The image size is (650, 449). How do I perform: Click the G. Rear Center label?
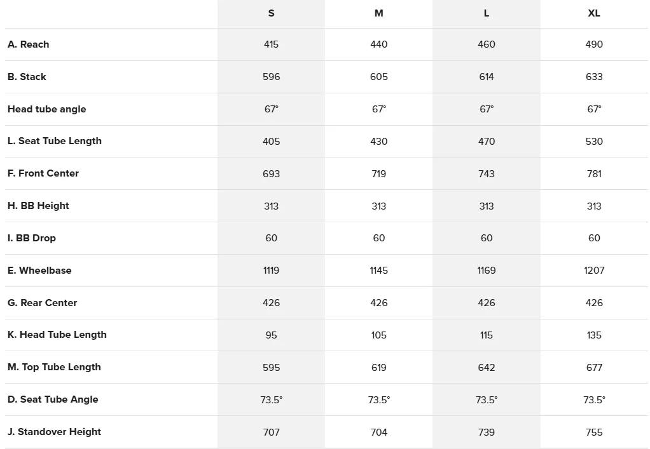click(x=42, y=302)
